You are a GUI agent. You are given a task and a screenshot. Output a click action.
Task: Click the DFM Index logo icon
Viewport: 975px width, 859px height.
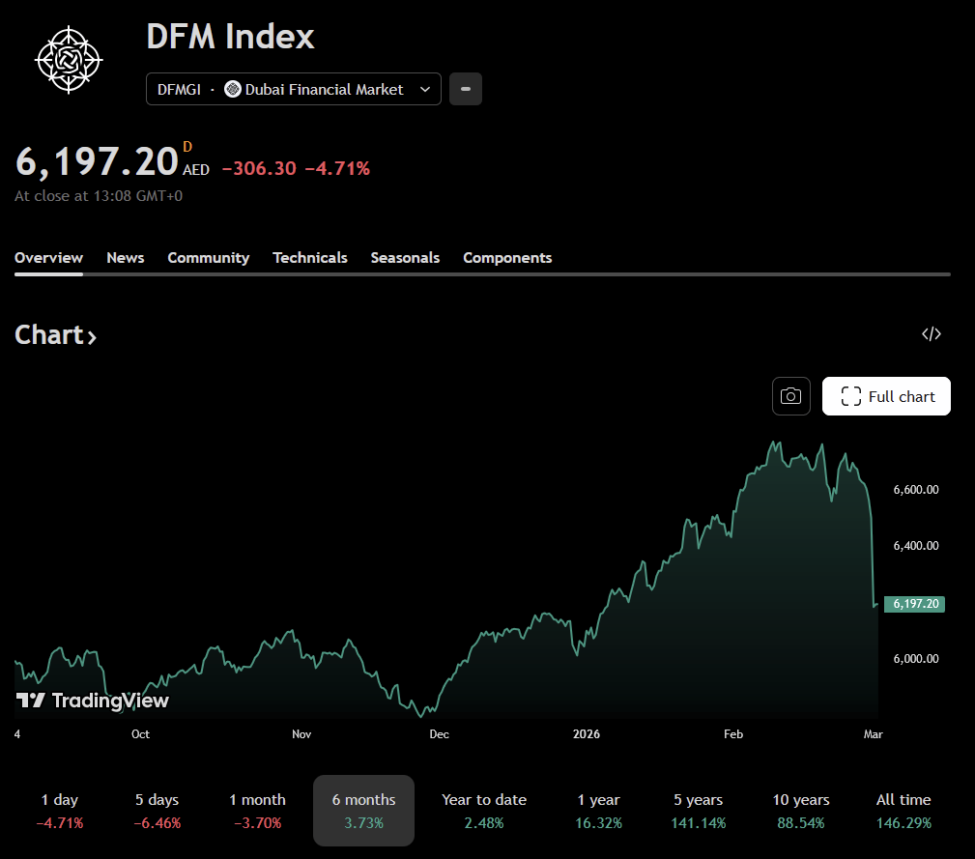click(69, 60)
